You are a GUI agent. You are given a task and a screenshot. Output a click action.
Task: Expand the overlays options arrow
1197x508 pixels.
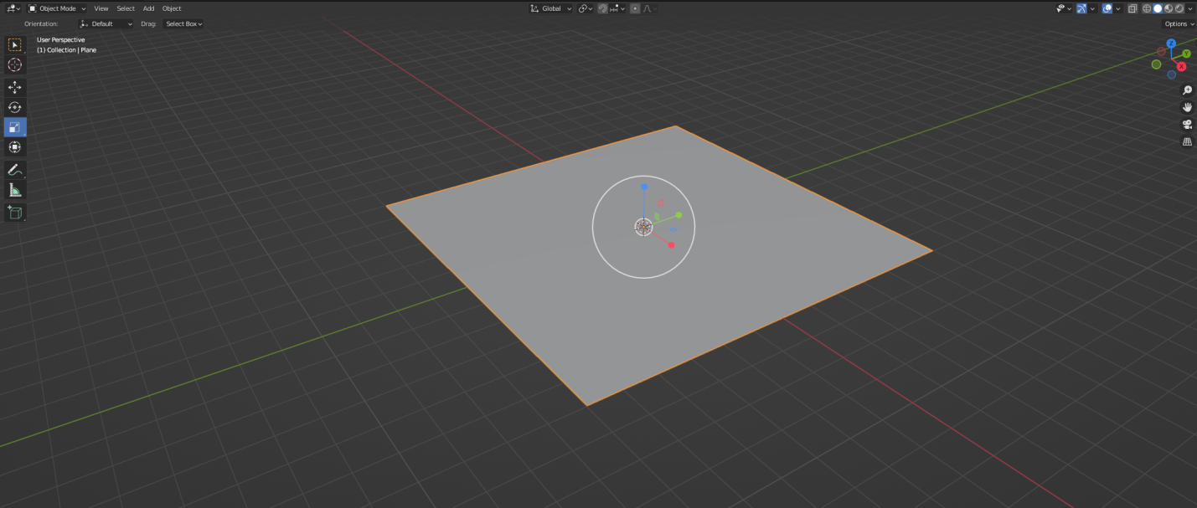pos(1118,8)
